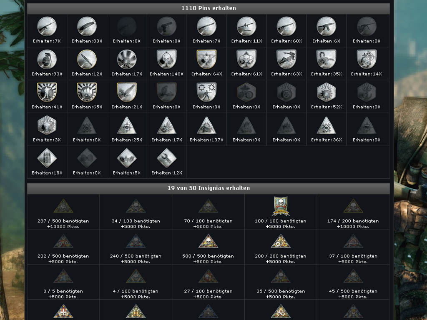The height and width of the screenshot is (320, 427).
Task: Open the unlocked skull badge insignia 100 / 100
Action: [x=281, y=206]
